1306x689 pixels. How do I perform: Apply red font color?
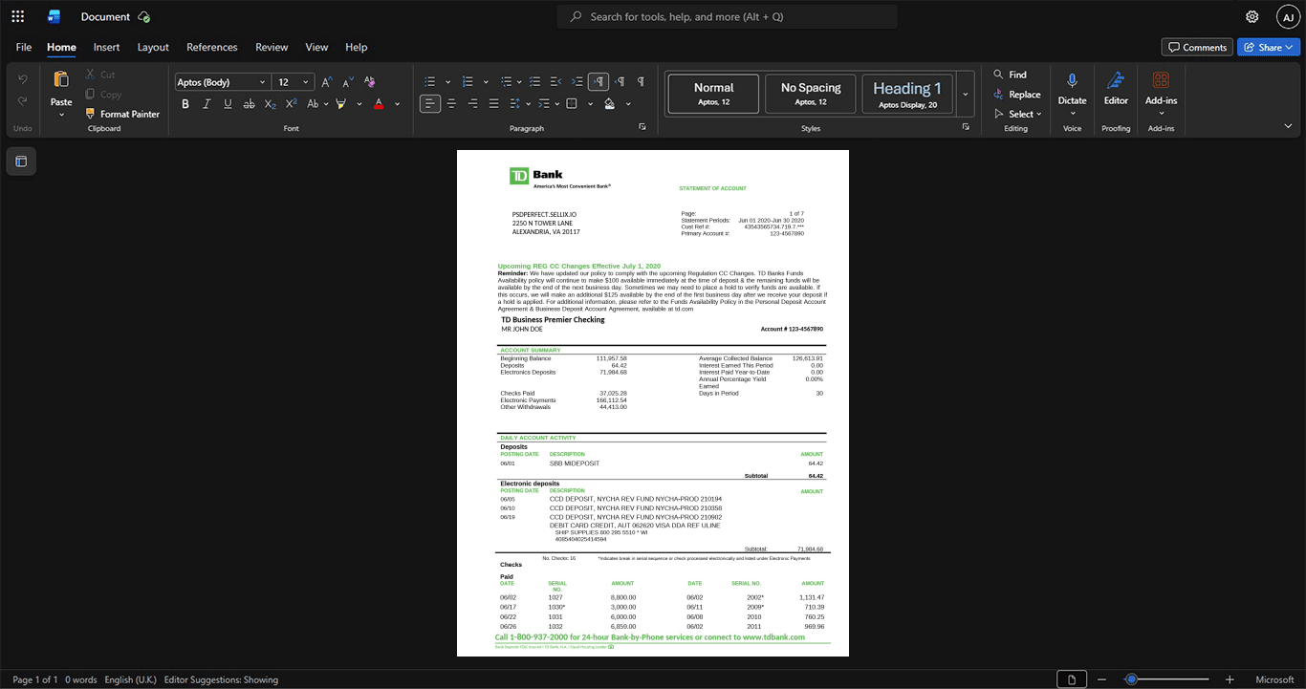(380, 103)
